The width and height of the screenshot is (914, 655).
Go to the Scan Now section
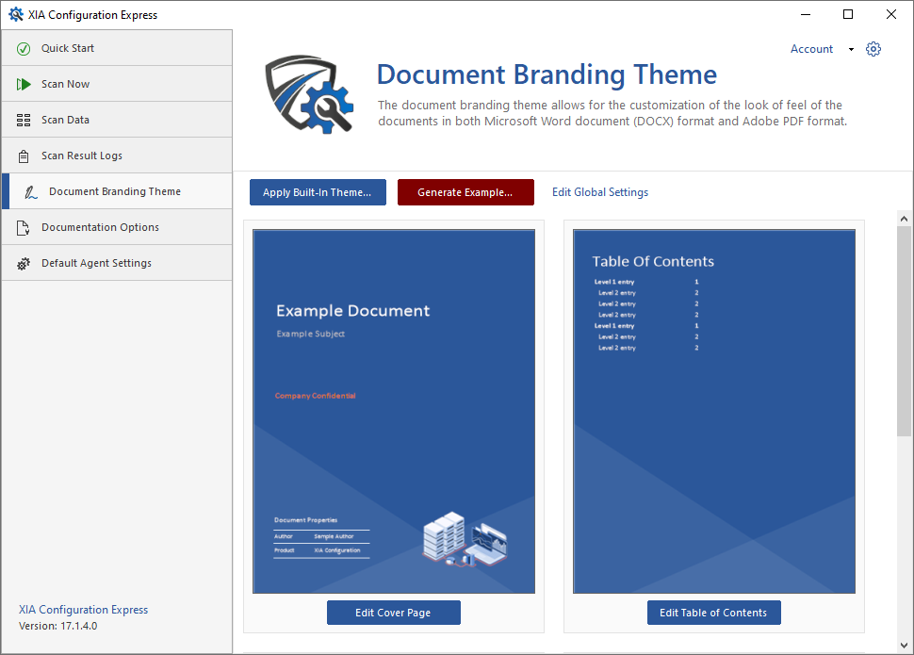117,84
